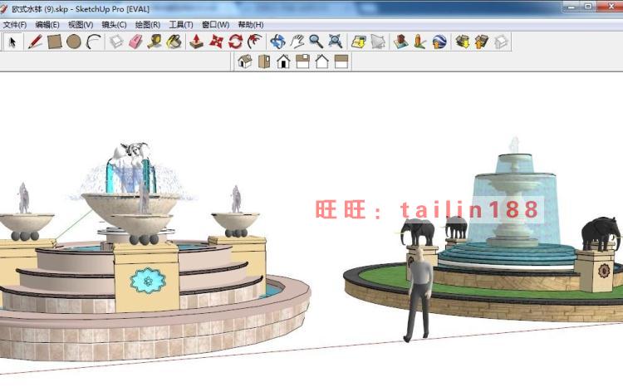This screenshot has width=623, height=392.
Task: Choose the Paint Bucket tool
Action: (174, 42)
